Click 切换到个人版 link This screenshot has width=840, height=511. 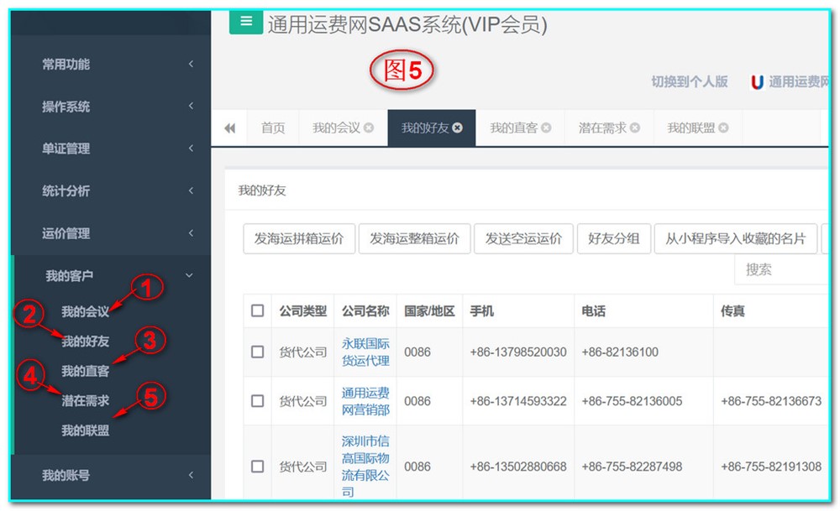coord(689,82)
